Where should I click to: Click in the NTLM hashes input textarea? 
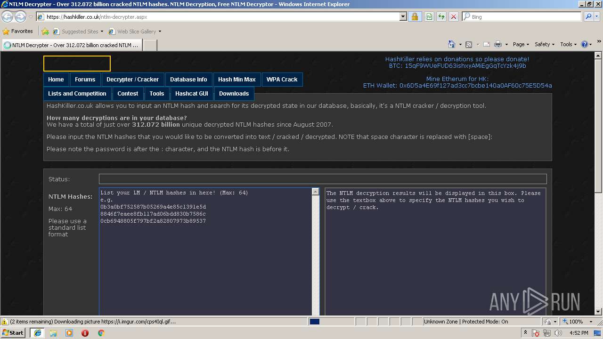coord(205,252)
